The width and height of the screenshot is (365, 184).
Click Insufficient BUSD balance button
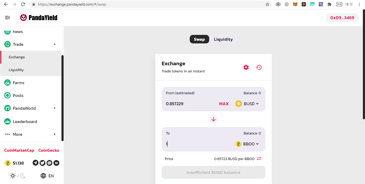213,172
